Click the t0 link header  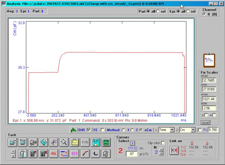click(192, 143)
